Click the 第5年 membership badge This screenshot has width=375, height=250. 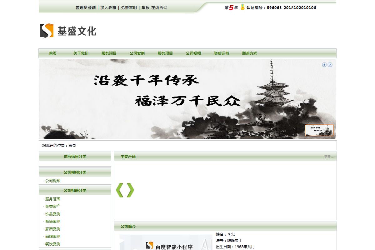231,8
